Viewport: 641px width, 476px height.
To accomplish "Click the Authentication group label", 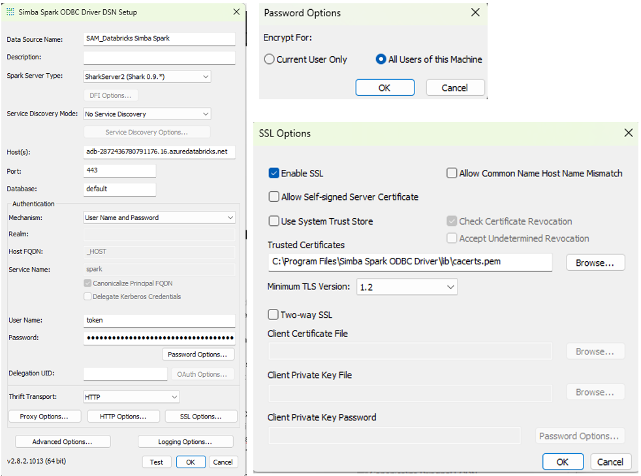I will (33, 204).
